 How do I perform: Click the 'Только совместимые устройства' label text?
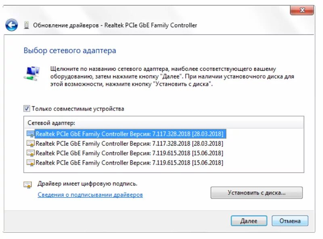click(x=78, y=109)
